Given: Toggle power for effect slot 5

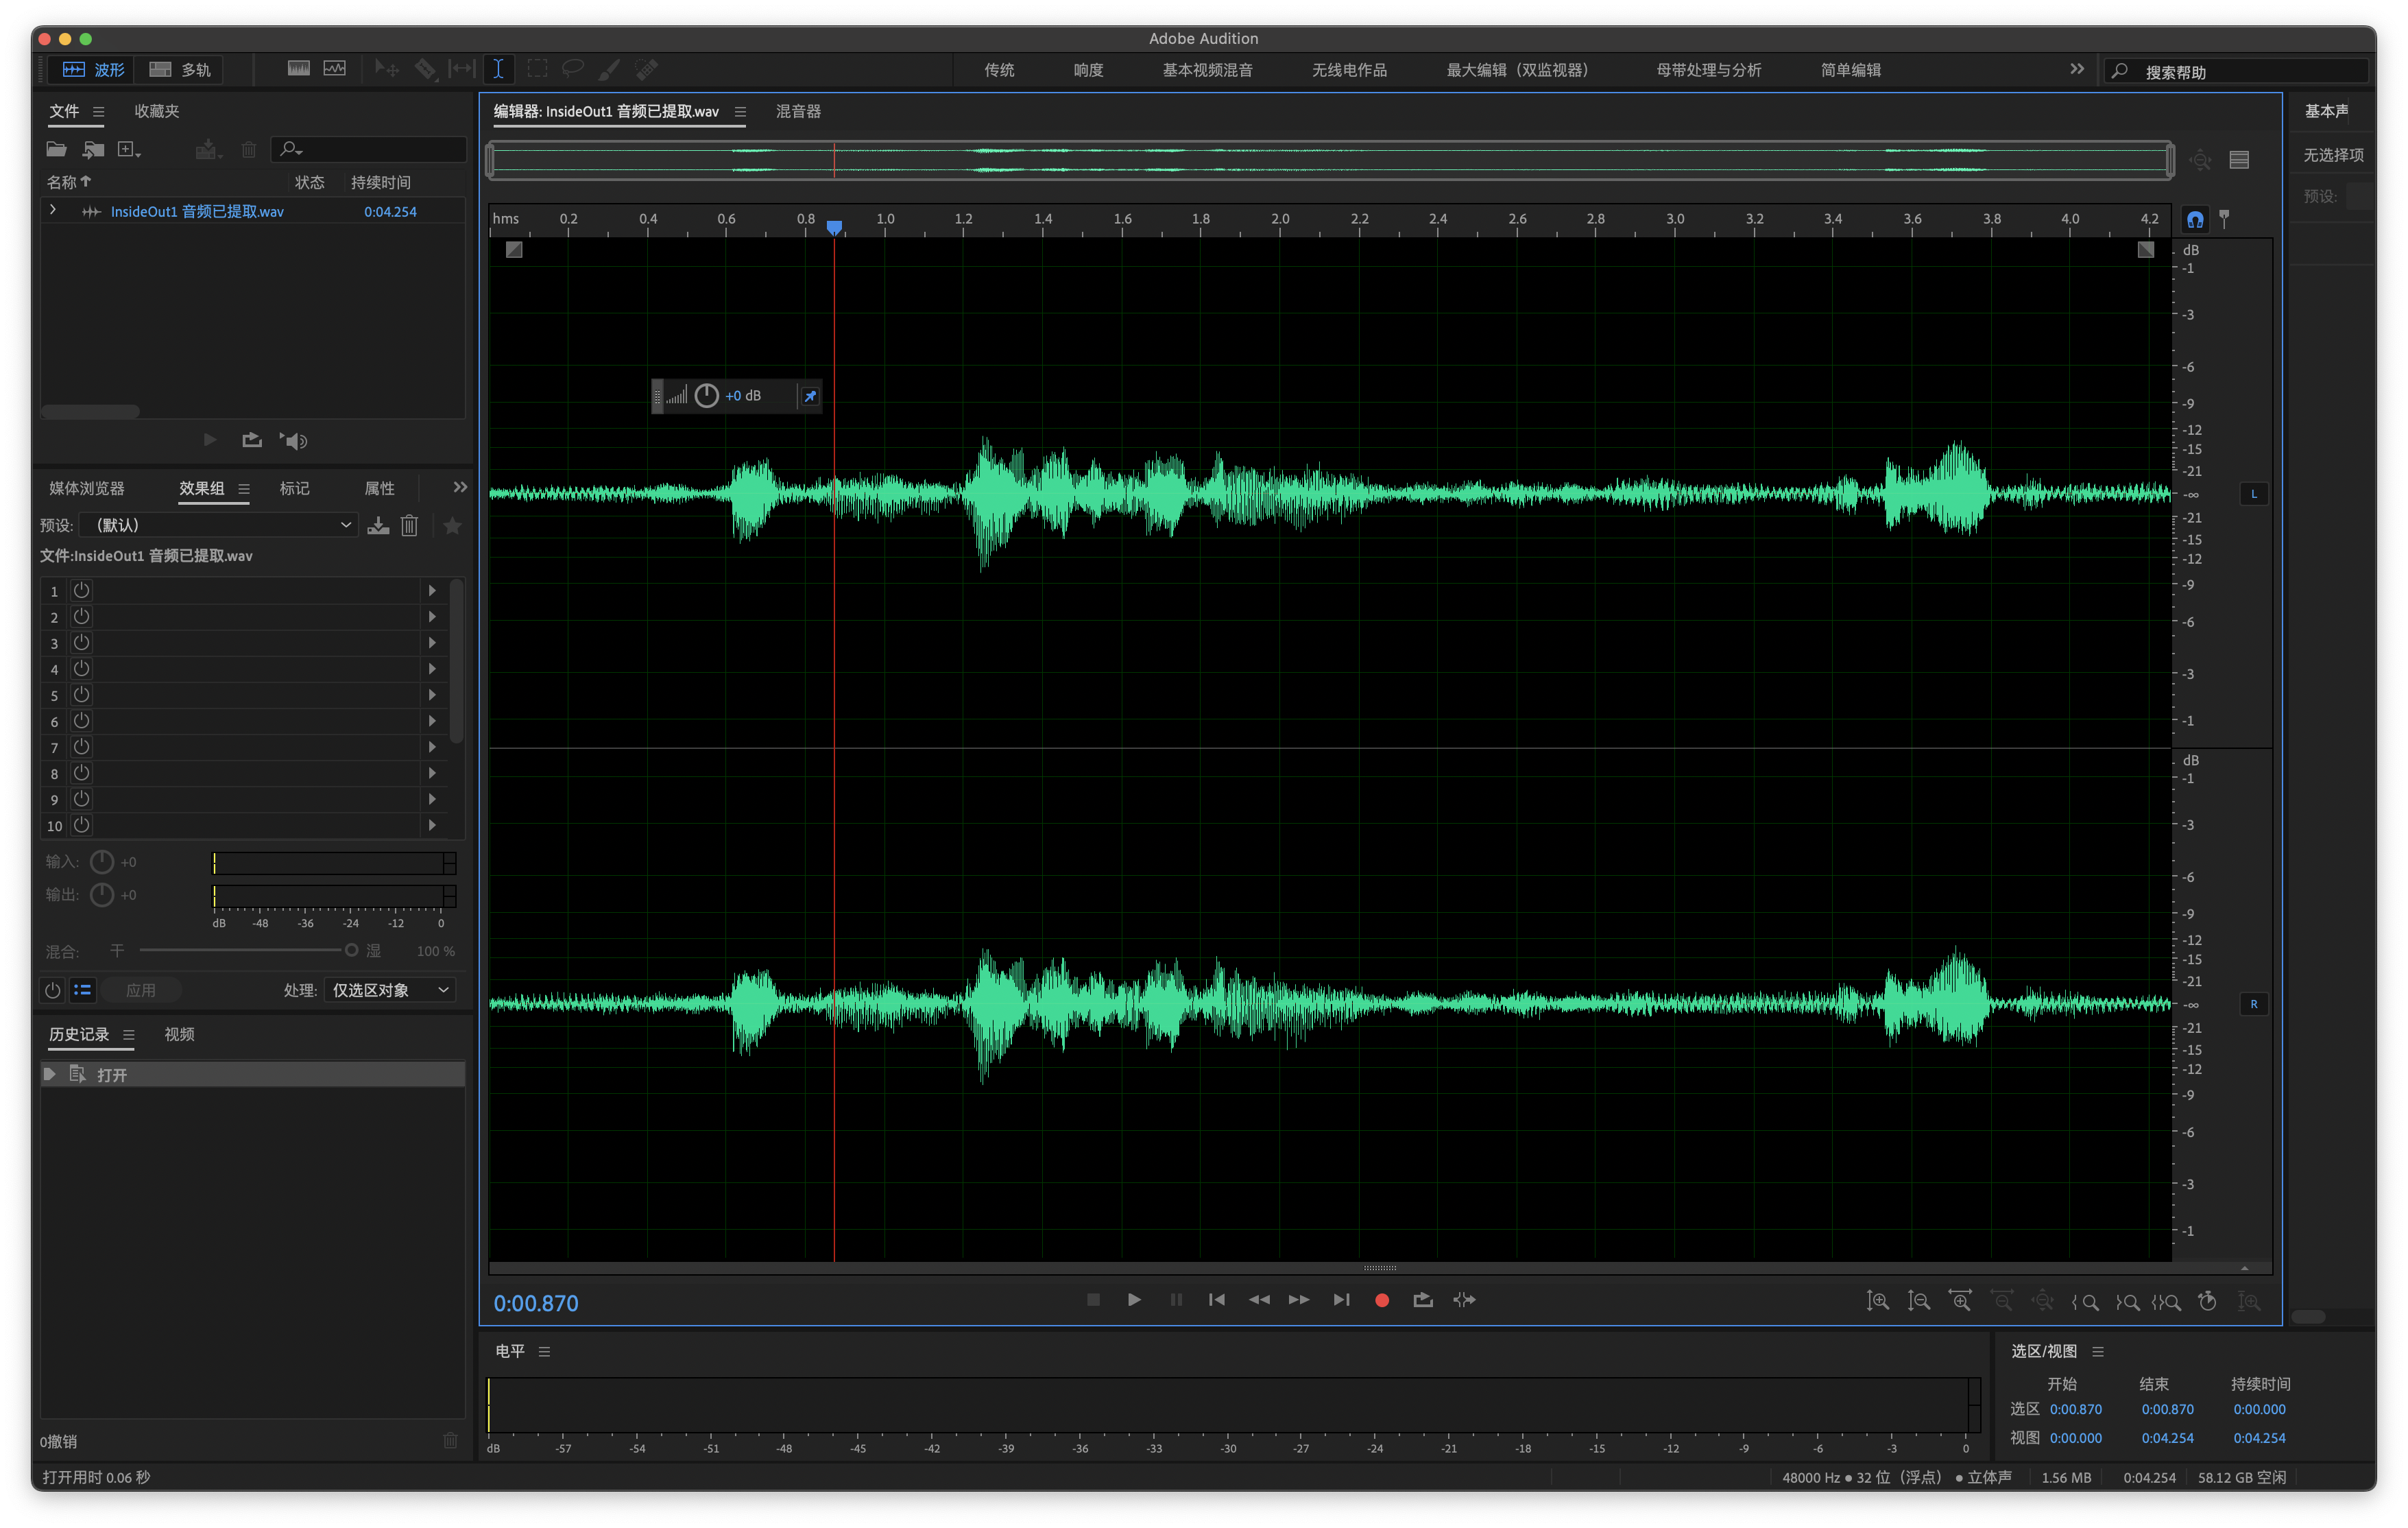Looking at the screenshot, I should pyautogui.click(x=82, y=694).
